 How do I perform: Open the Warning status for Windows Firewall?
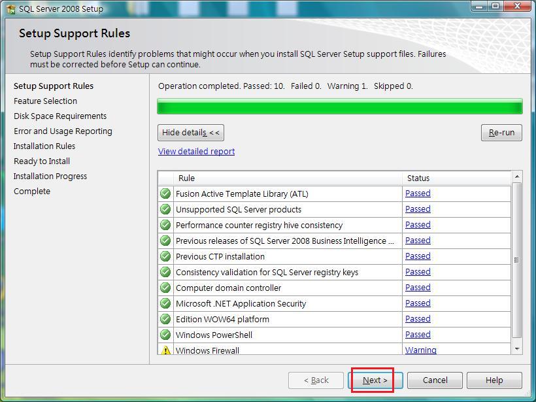coord(421,350)
